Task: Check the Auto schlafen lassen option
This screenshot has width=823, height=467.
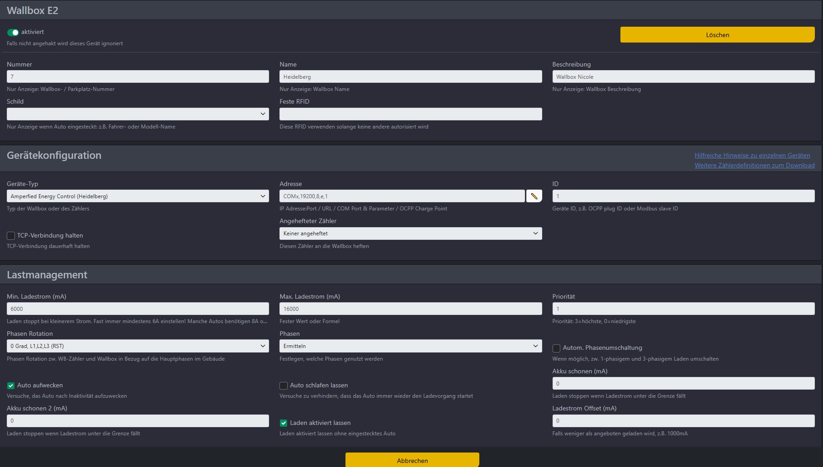Action: (284, 386)
